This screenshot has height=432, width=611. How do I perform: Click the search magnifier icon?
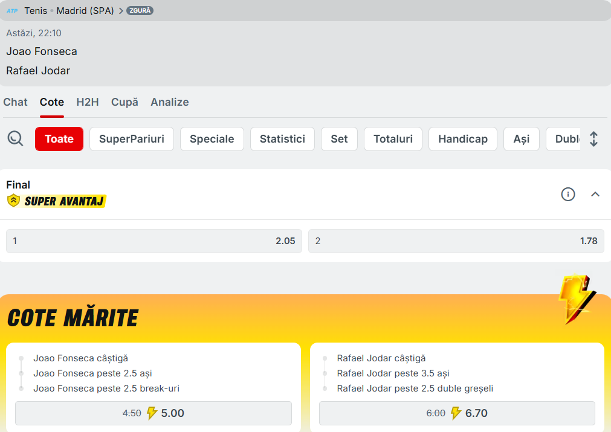15,139
